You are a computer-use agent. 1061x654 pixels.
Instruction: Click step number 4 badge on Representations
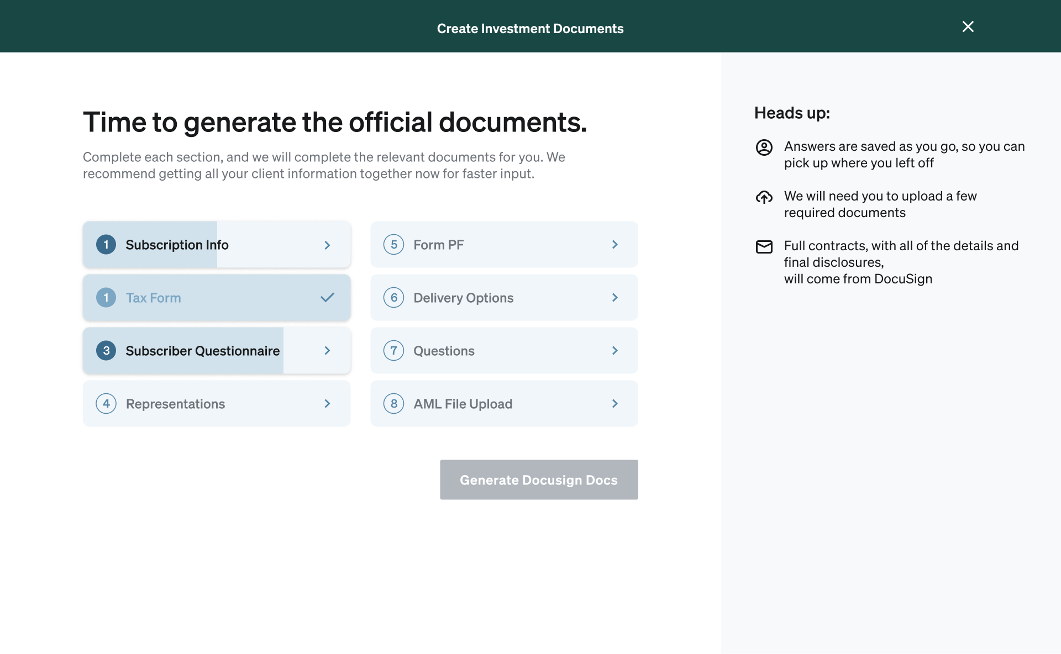pyautogui.click(x=106, y=404)
